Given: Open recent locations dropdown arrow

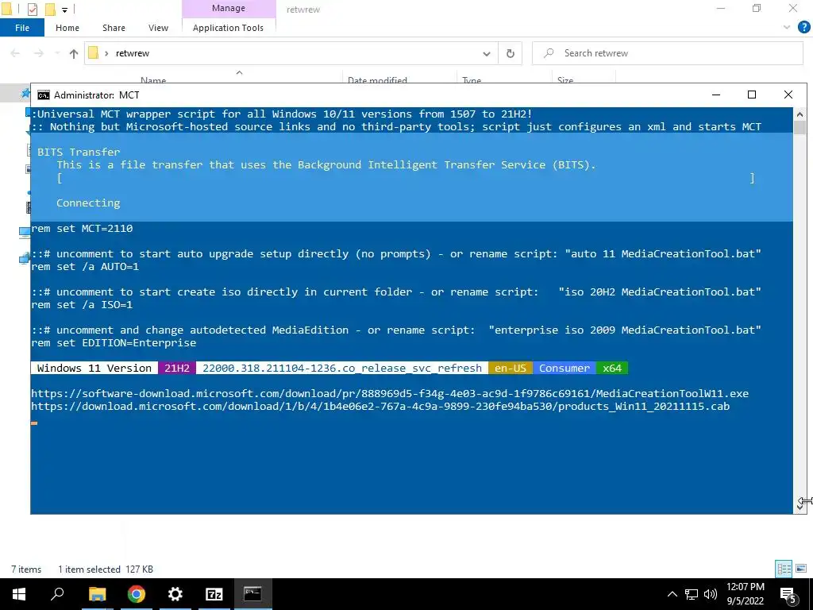Looking at the screenshot, I should [x=57, y=53].
